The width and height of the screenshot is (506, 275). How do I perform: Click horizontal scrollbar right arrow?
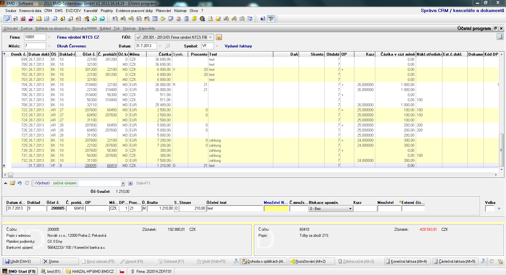point(496,175)
